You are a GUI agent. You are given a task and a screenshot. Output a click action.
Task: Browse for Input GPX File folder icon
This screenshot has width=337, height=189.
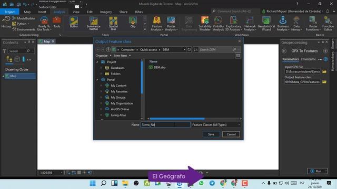[324, 71]
